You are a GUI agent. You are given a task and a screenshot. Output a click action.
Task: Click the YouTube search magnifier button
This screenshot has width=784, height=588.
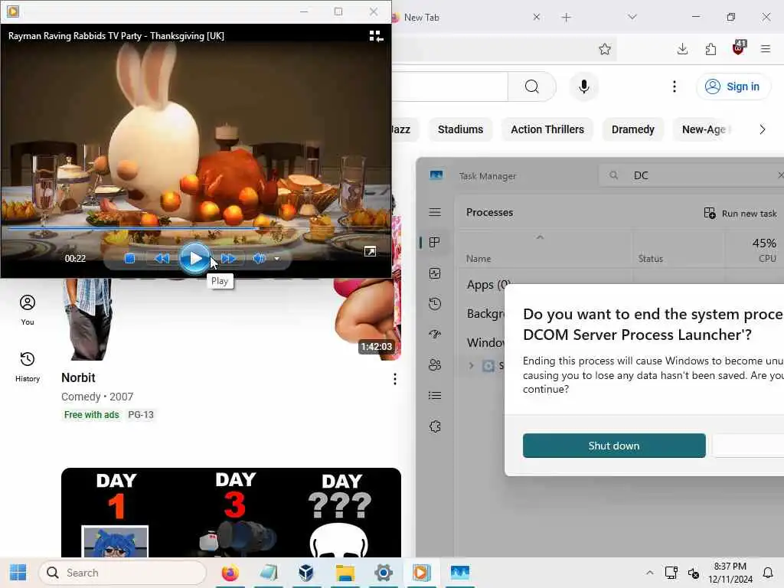pos(532,87)
